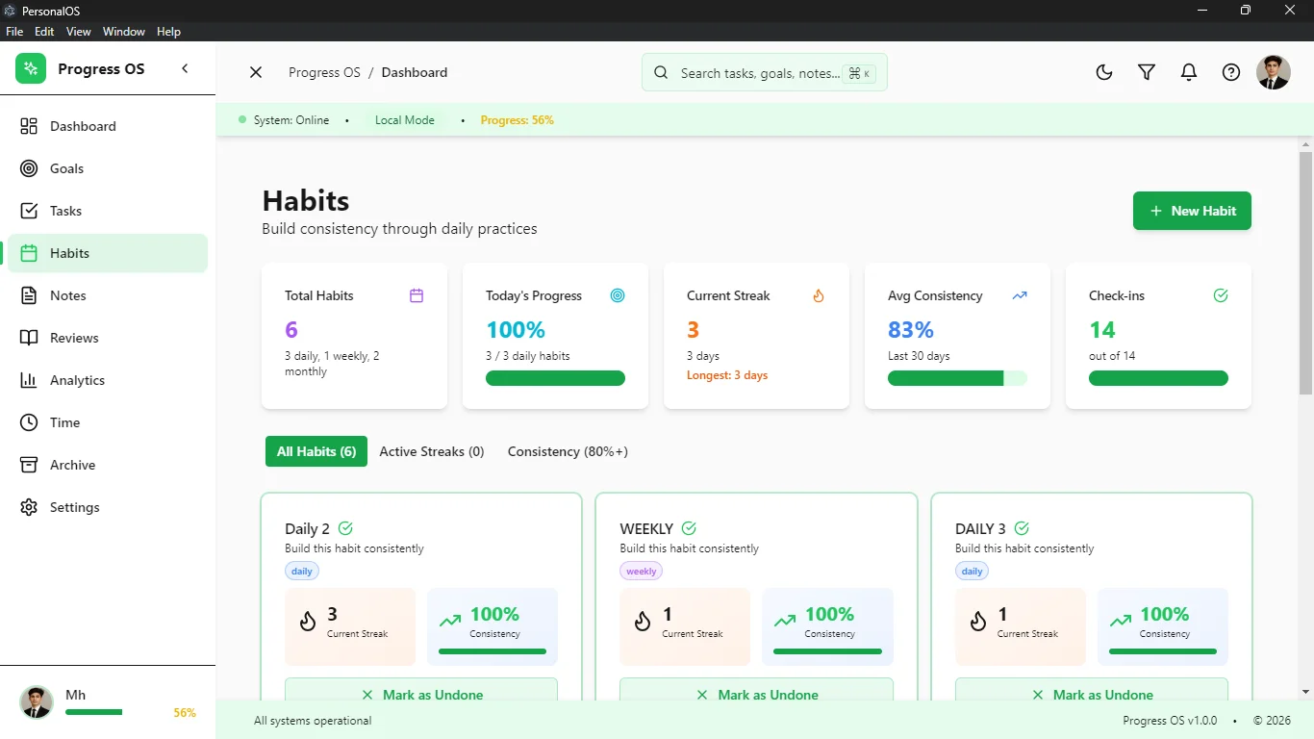Click the X icon beside the breadcrumb
The width and height of the screenshot is (1314, 739).
click(256, 72)
